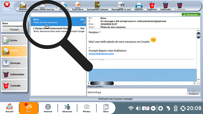Close the mail app with Fermer
Viewport: 203px width, 114px height.
[x=7, y=6]
